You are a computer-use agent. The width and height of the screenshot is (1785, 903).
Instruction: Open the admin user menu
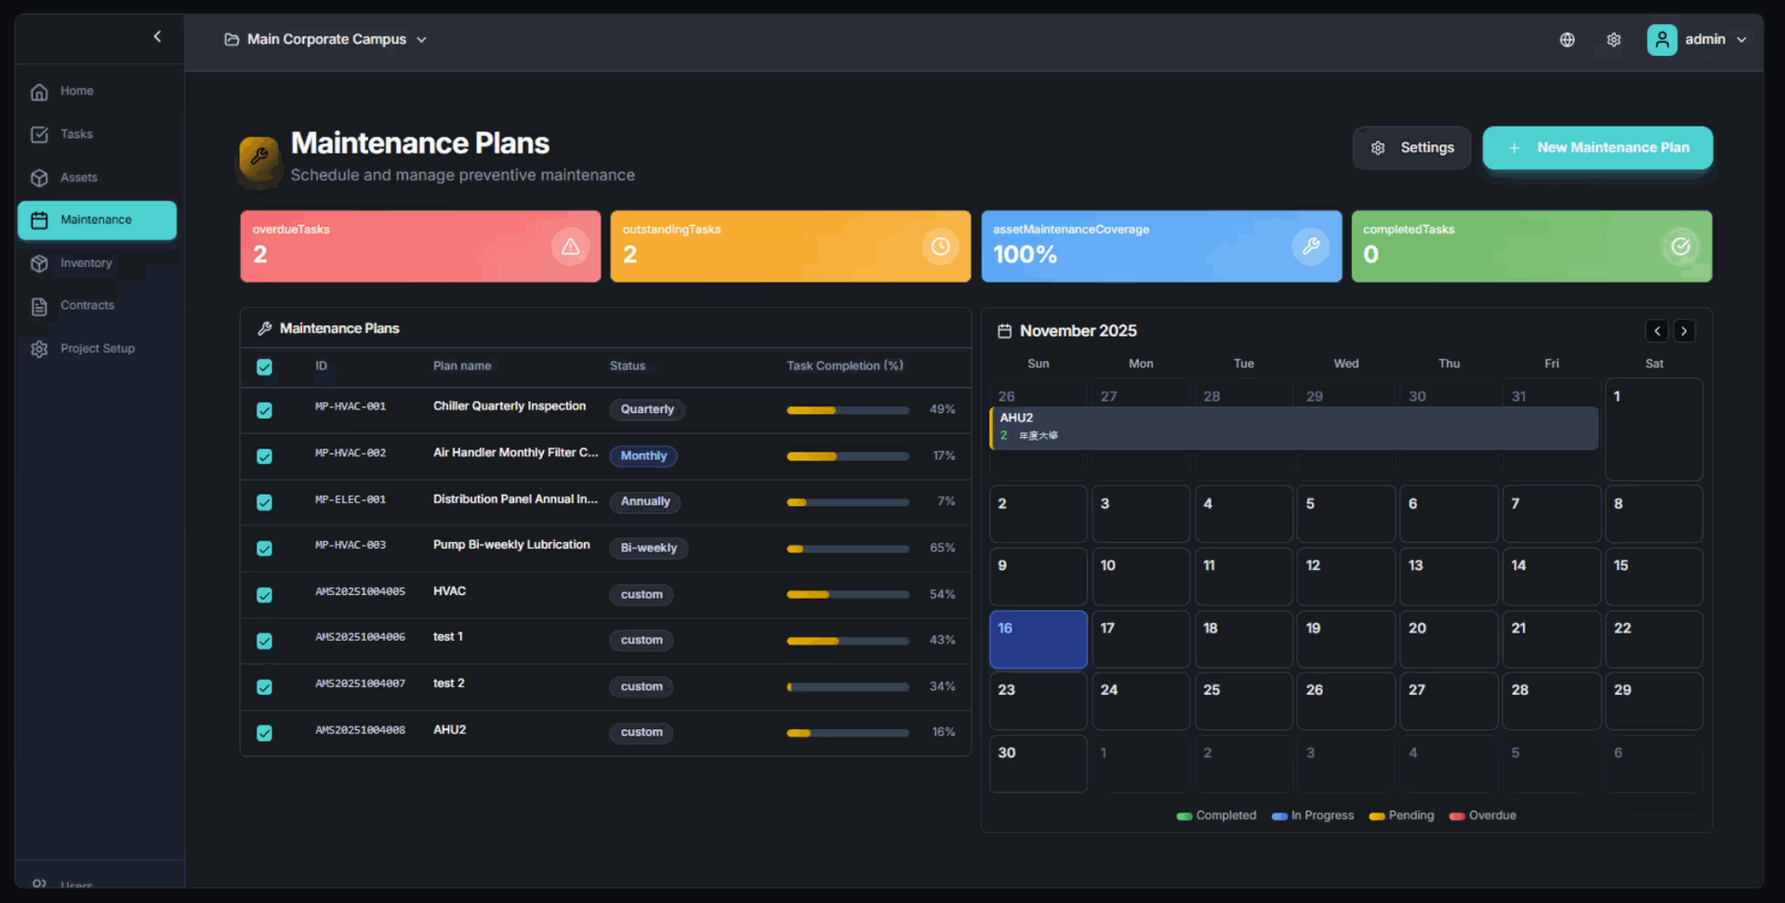click(1697, 39)
